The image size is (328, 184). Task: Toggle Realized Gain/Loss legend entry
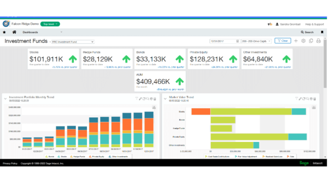(x=272, y=156)
